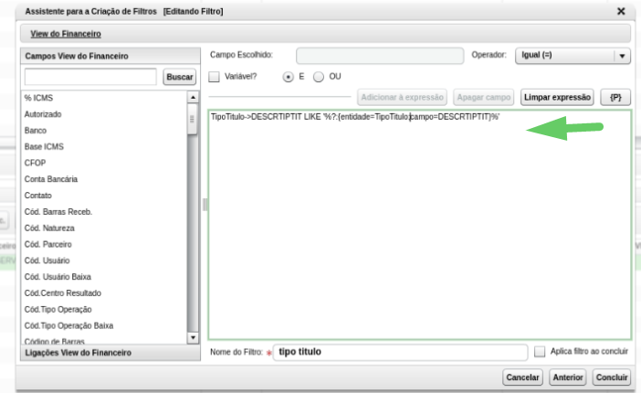Close the filter creation assistant dialog
The width and height of the screenshot is (641, 393).
621,11
